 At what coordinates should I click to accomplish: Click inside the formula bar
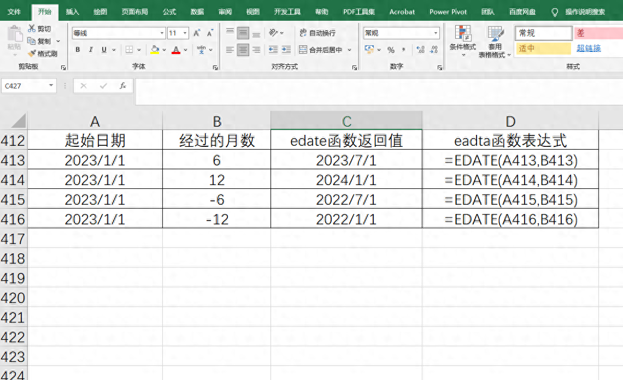point(379,91)
